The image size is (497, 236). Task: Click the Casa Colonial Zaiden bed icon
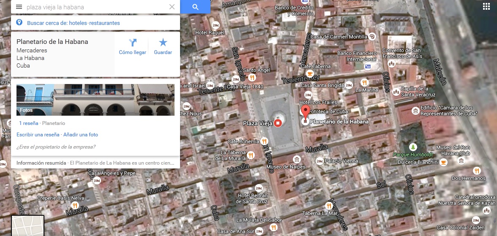coord(476,220)
